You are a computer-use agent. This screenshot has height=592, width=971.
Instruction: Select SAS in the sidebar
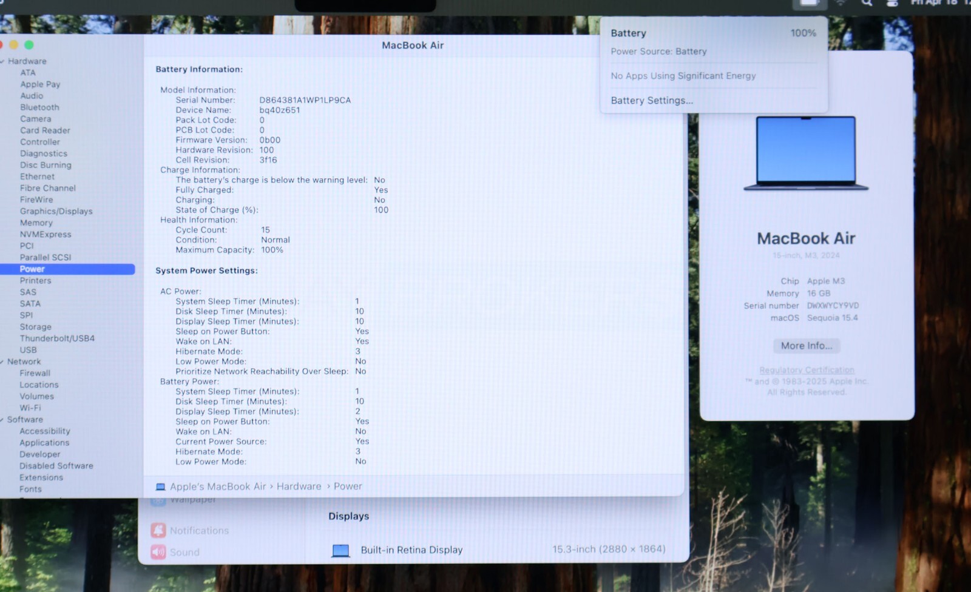28,292
